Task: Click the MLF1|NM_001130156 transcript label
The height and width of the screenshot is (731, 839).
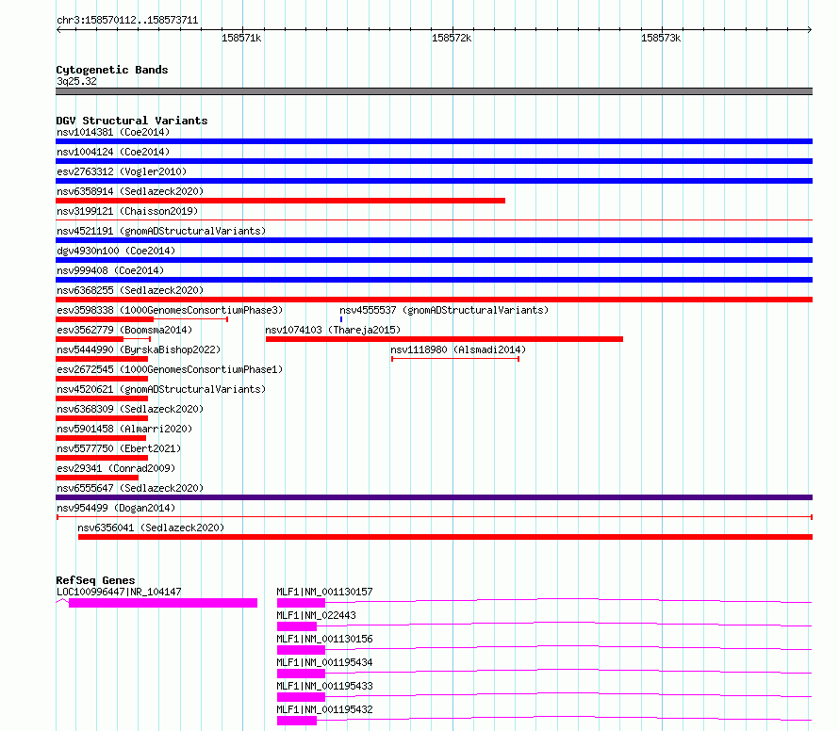Action: point(324,639)
